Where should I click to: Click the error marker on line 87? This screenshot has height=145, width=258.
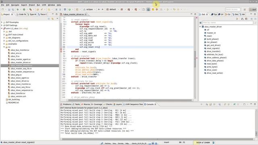click(61, 49)
